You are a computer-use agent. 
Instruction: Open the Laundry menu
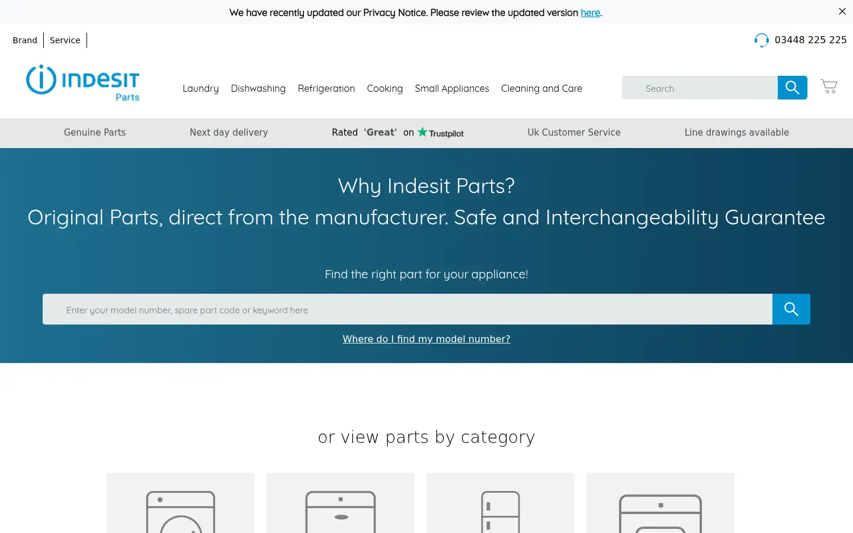pyautogui.click(x=201, y=88)
